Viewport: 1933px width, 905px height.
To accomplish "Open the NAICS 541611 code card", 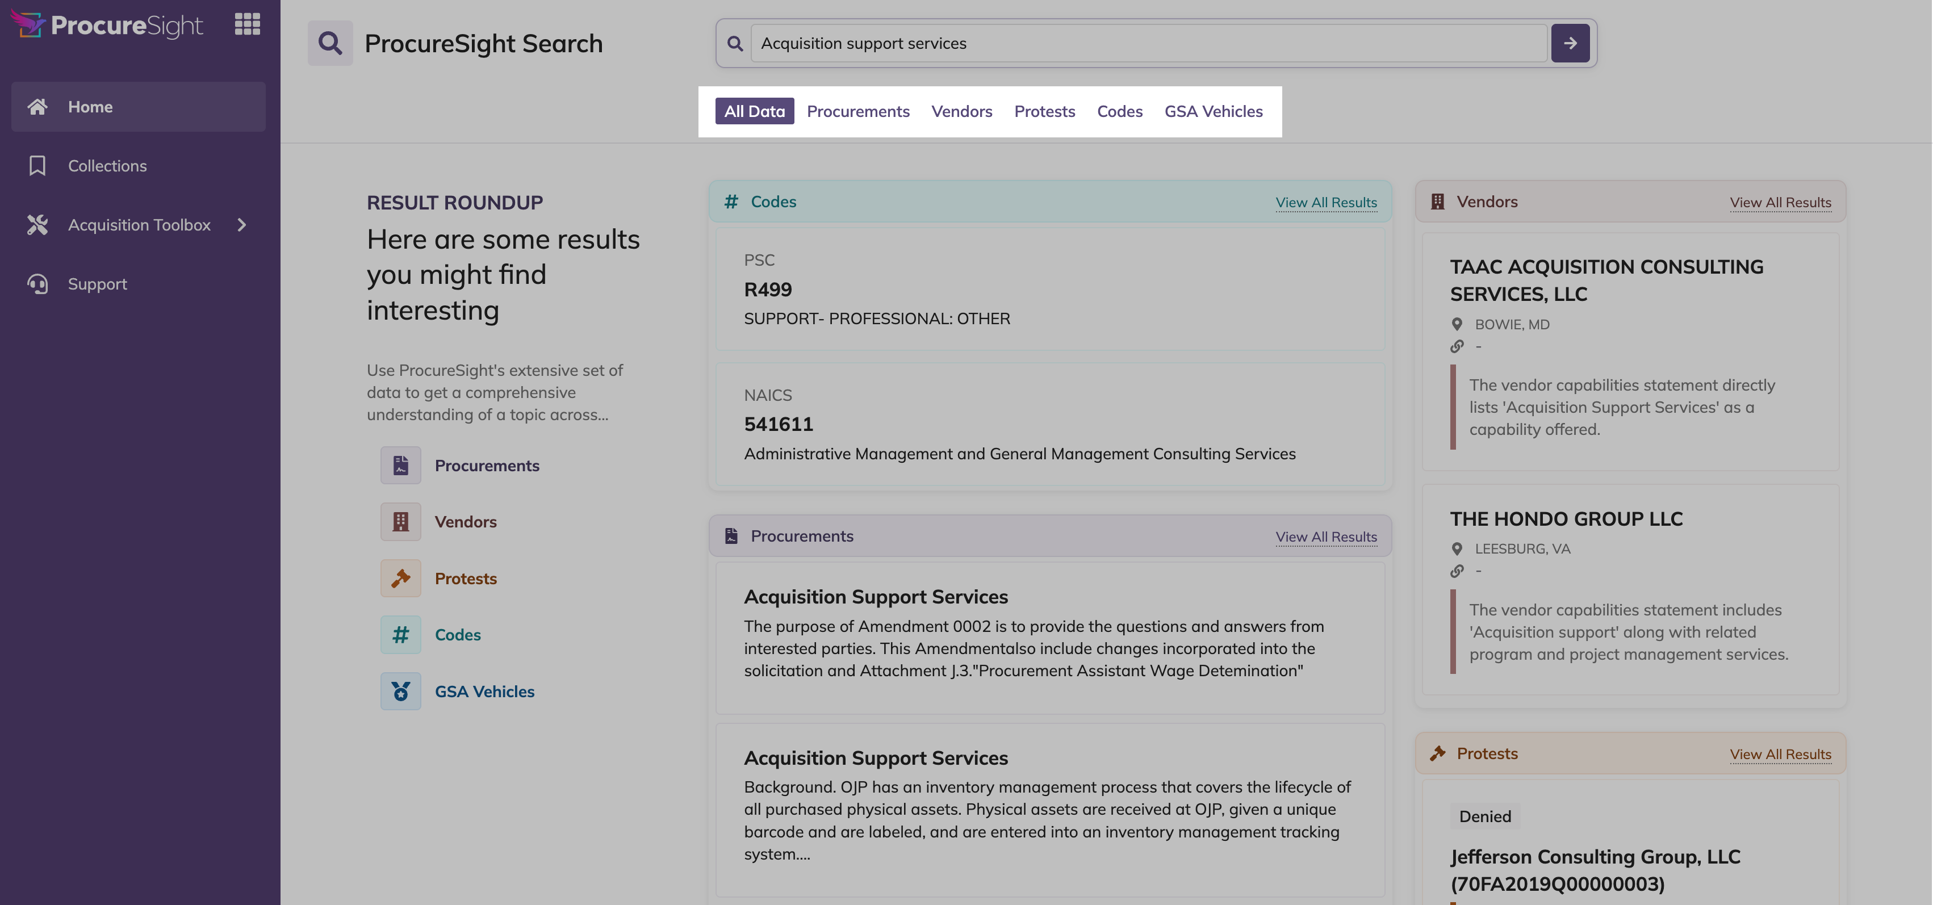I will coord(1050,424).
